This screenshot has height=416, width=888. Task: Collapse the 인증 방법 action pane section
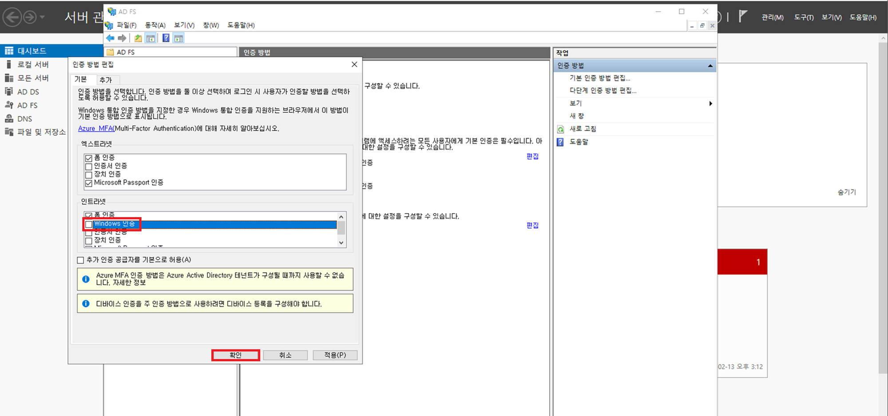click(710, 66)
